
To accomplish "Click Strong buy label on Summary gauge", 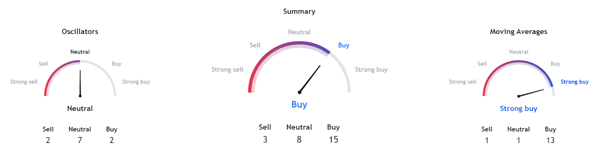I will pos(371,69).
